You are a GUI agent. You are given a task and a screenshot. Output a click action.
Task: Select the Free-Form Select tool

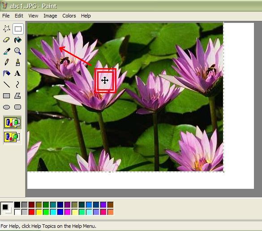coord(7,29)
